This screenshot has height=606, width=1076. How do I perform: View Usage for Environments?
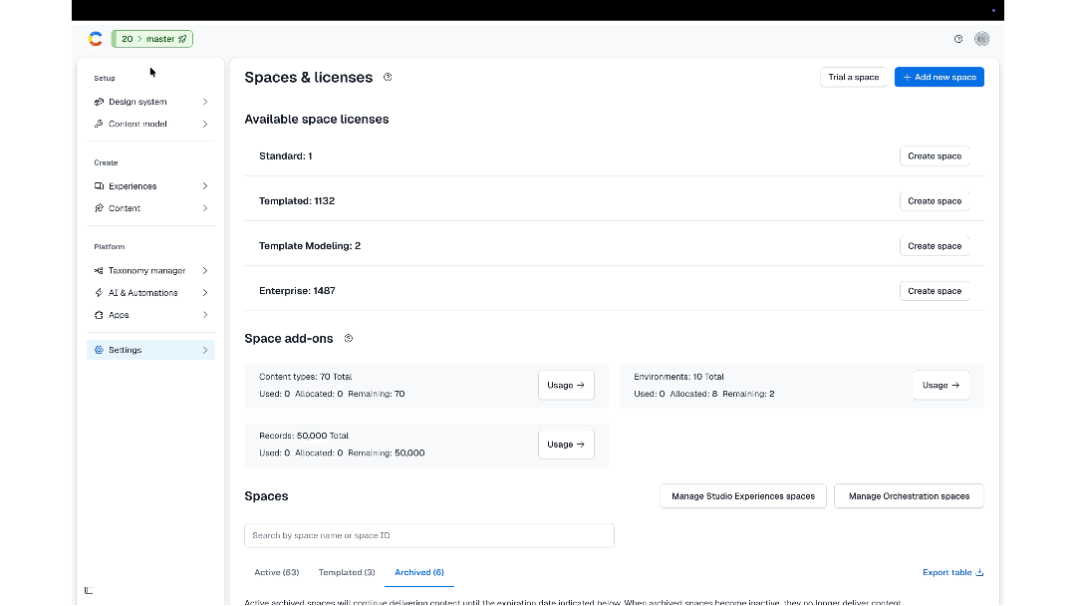point(941,385)
